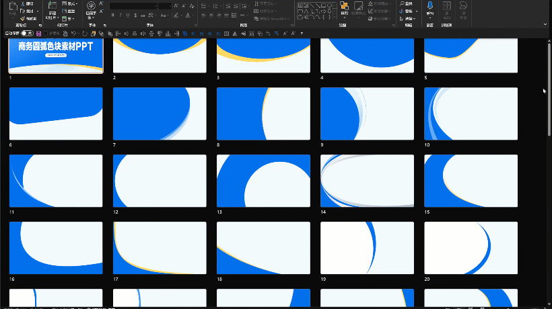Open character spacing AV dropdown

(151, 15)
